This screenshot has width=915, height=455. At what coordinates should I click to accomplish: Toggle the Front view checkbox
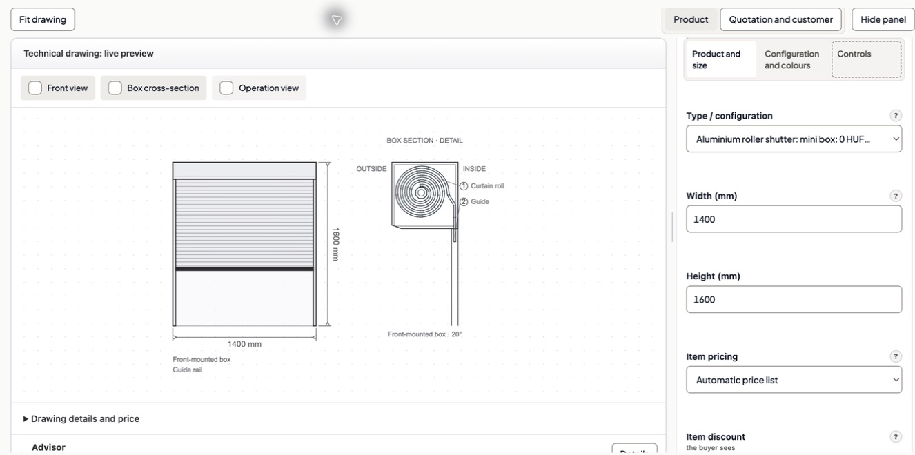click(x=35, y=88)
